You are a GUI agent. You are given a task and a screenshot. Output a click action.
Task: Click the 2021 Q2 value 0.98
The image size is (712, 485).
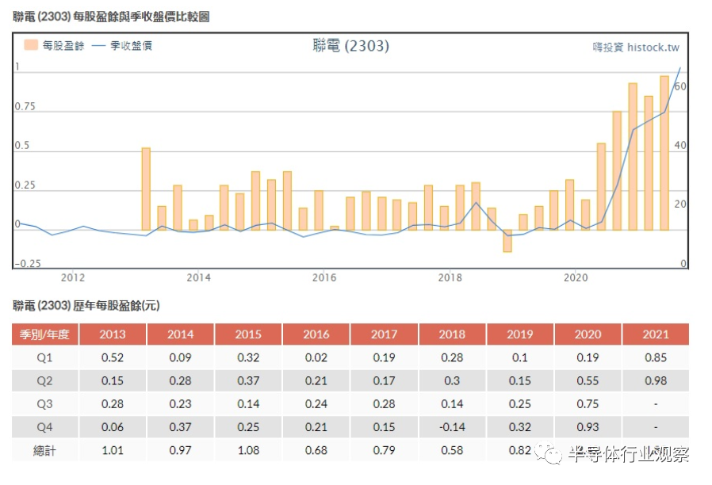pos(656,380)
